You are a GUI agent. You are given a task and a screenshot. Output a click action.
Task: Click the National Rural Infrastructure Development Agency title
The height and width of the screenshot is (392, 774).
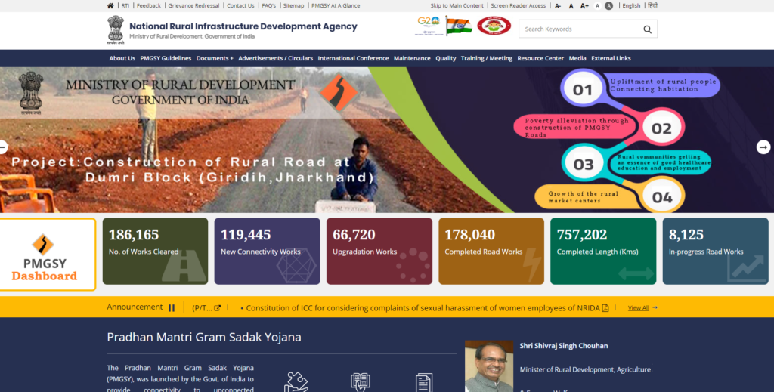243,26
